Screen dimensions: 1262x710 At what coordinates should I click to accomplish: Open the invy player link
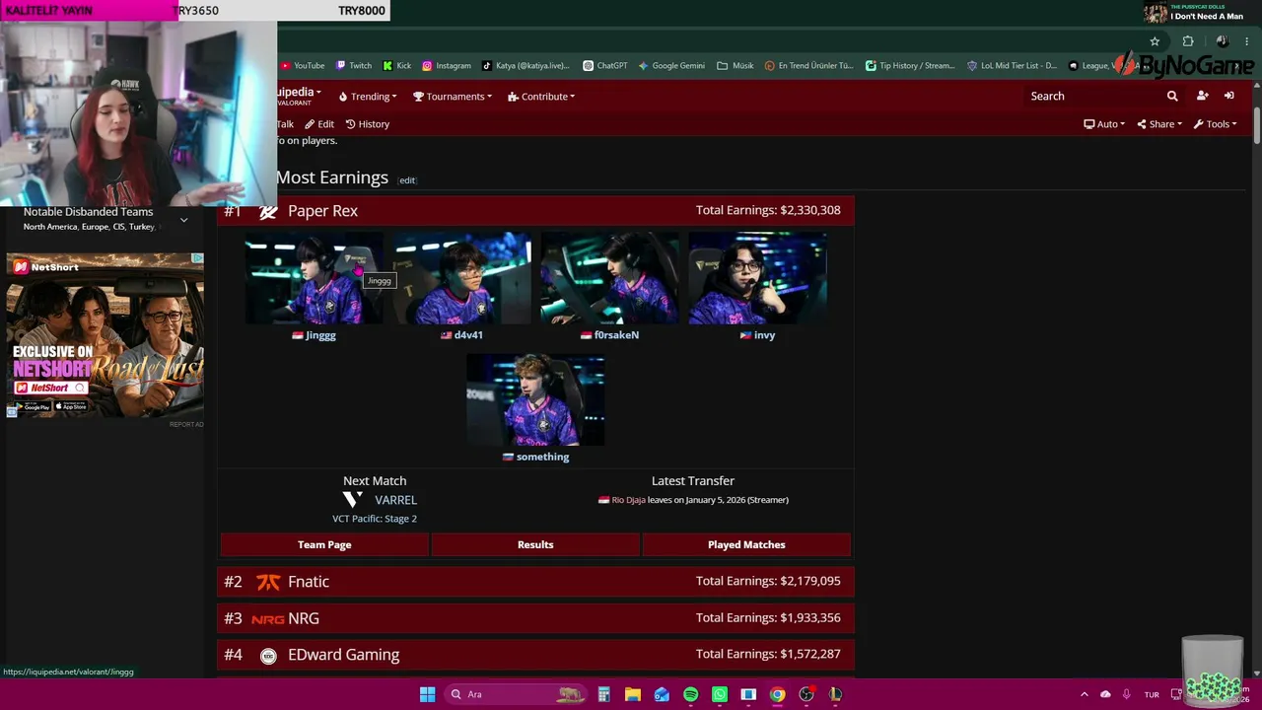tap(764, 335)
